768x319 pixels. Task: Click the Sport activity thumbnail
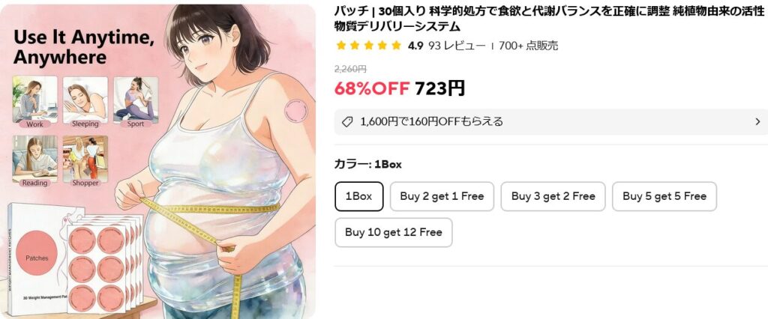coord(136,103)
